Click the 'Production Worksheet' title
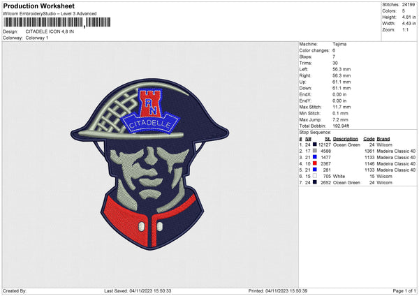The height and width of the screenshot is (296, 419). click(38, 6)
